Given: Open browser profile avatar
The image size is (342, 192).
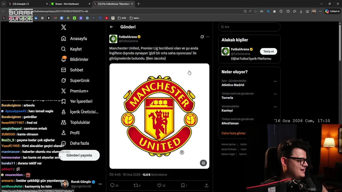Looking at the screenshot, I should coord(314,11).
